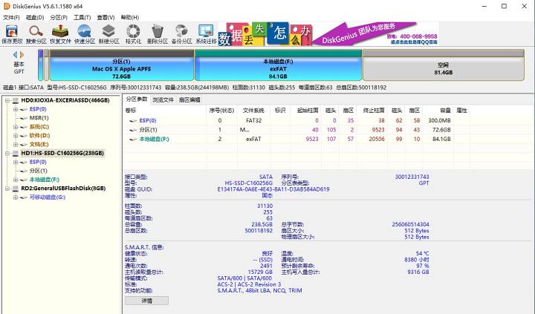The image size is (535, 314).
Task: Click the 删除分区 (Delete Partition) trash icon
Action: point(158,33)
